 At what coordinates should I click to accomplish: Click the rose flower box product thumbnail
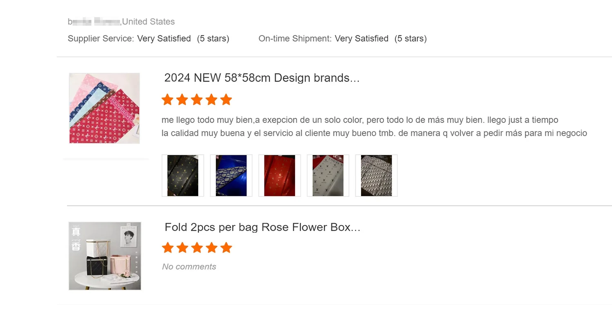(105, 256)
